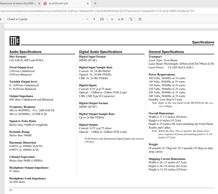This screenshot has width=218, height=194.
Task: Click the General Specifications heading
Action: click(x=166, y=52)
